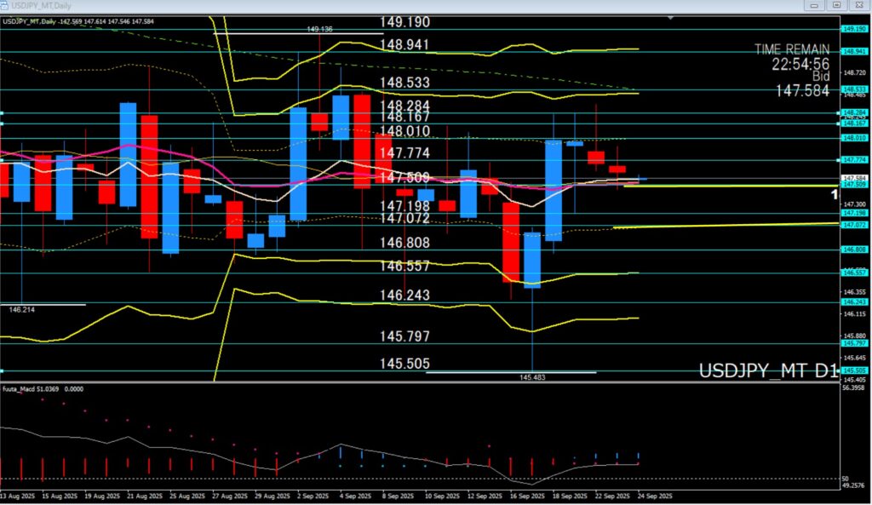Click the 149.136 high price label

click(322, 29)
